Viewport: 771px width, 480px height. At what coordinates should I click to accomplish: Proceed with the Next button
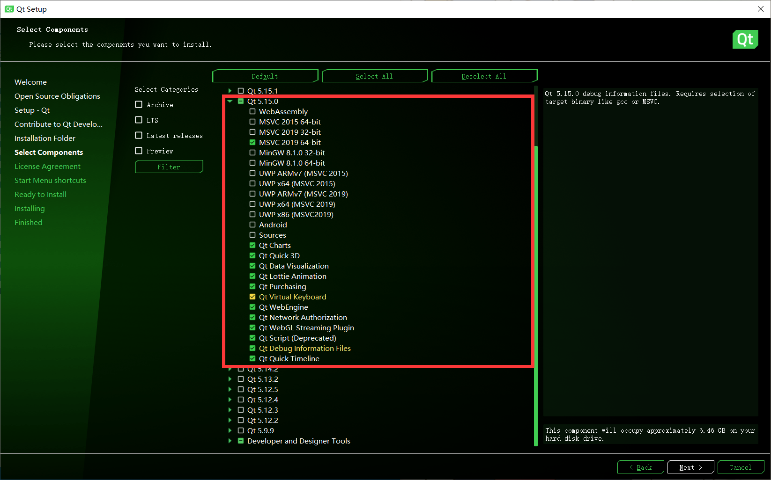tap(691, 467)
